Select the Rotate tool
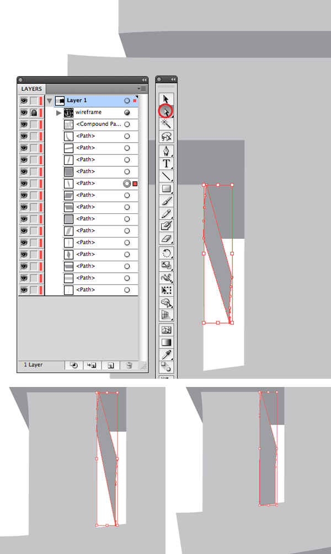 pos(166,254)
